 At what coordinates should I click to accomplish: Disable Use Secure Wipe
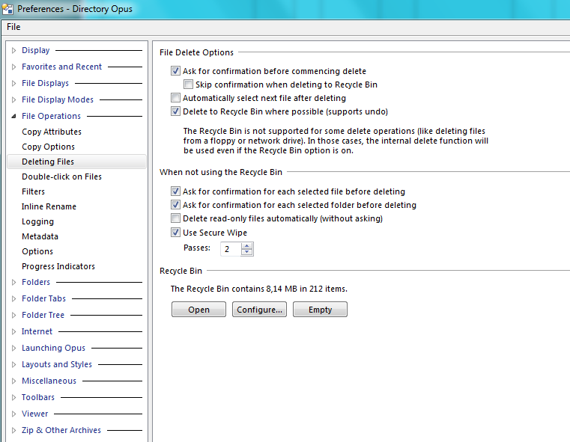click(x=175, y=233)
